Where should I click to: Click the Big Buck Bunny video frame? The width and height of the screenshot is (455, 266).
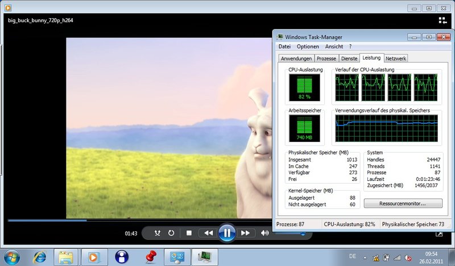(x=169, y=128)
